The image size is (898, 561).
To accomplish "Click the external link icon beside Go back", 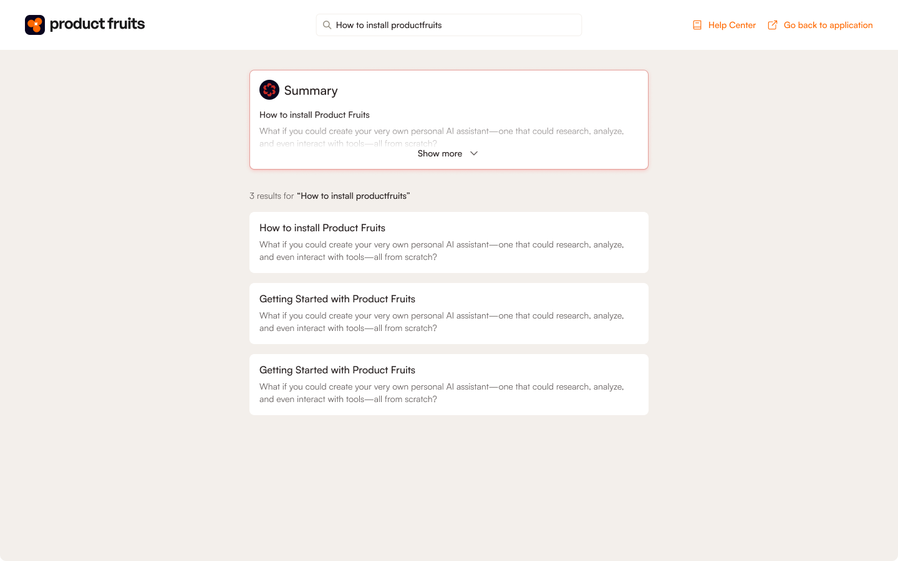I will click(x=772, y=25).
